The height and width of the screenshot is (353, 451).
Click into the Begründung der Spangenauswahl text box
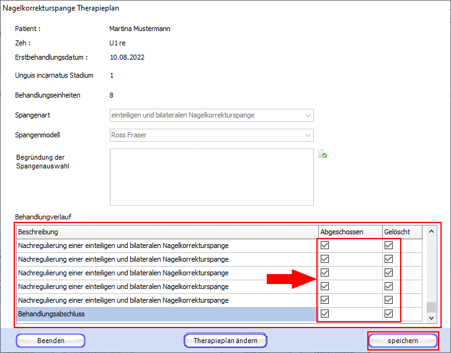tap(212, 176)
